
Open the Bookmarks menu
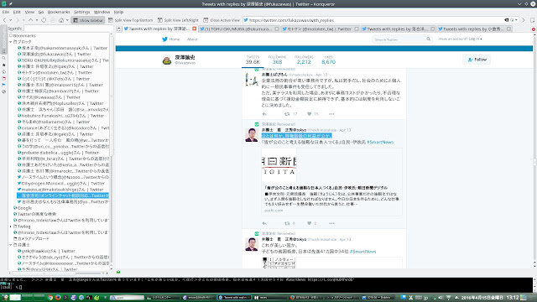[x=59, y=12]
